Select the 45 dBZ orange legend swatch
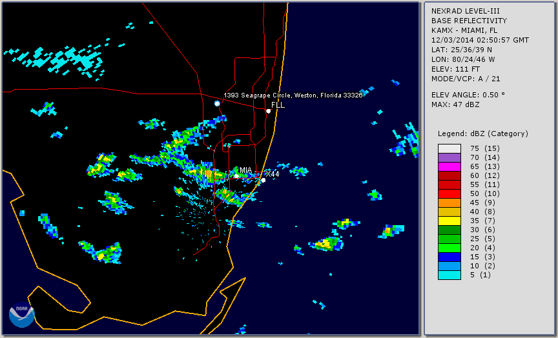The height and width of the screenshot is (338, 558). [449, 203]
